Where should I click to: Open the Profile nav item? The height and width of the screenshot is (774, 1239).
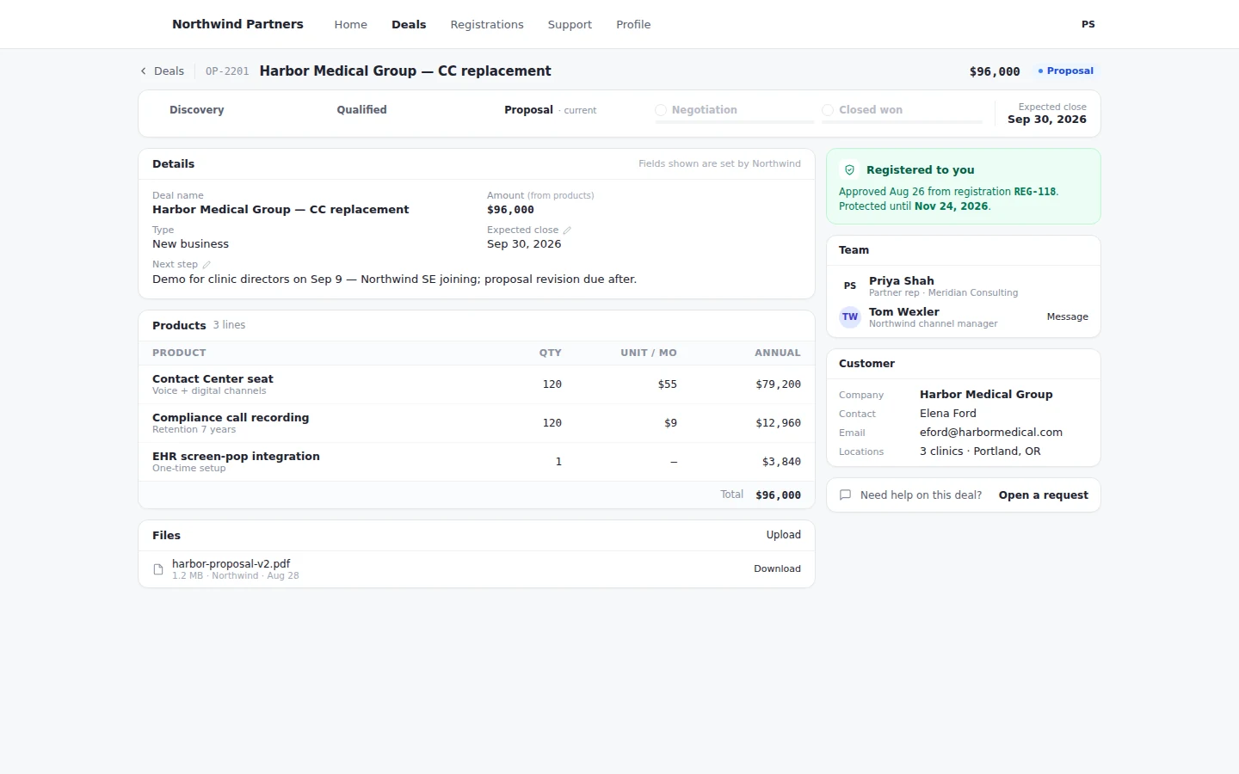[x=633, y=24]
